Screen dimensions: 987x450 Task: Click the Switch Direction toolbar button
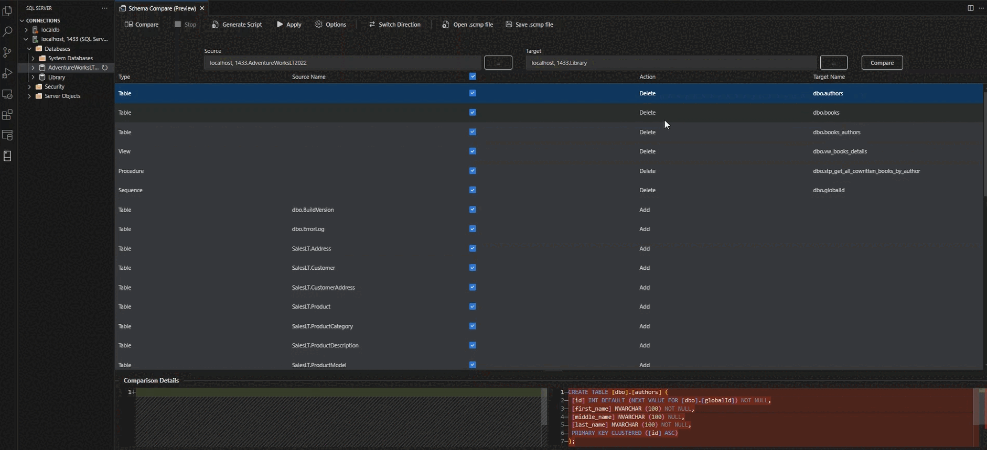click(394, 25)
